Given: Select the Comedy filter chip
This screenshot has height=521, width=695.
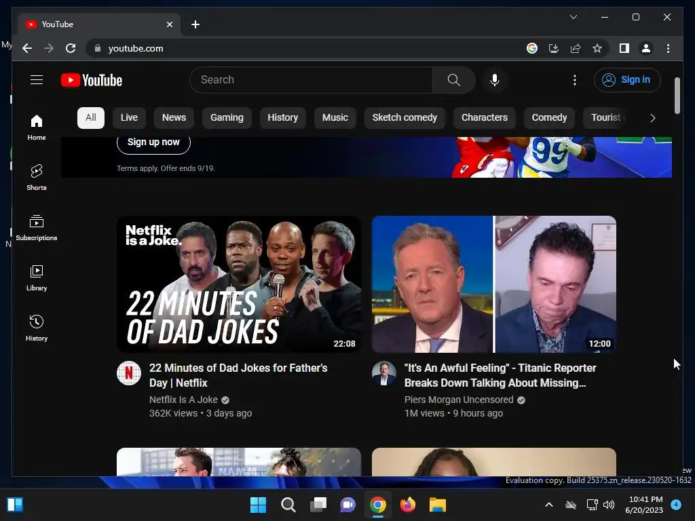Looking at the screenshot, I should click(x=549, y=118).
